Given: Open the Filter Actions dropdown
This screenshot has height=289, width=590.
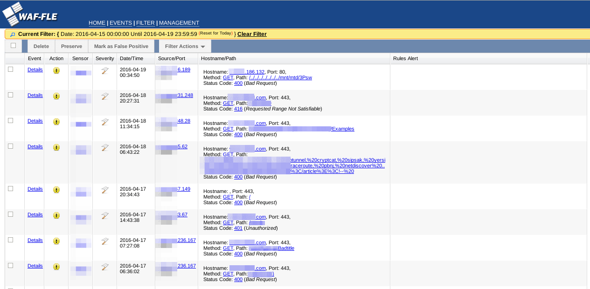Looking at the screenshot, I should pos(185,47).
